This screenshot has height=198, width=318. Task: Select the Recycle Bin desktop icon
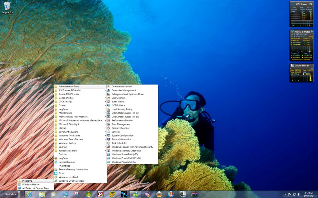7,8
